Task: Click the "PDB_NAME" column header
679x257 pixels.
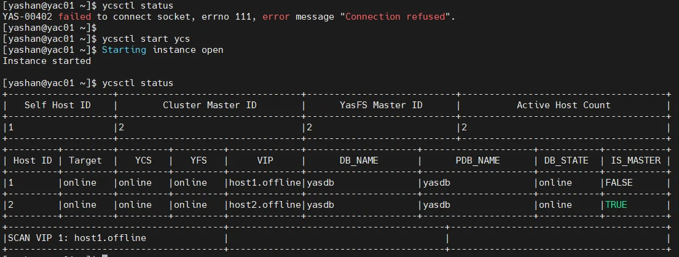Action: pyautogui.click(x=477, y=161)
